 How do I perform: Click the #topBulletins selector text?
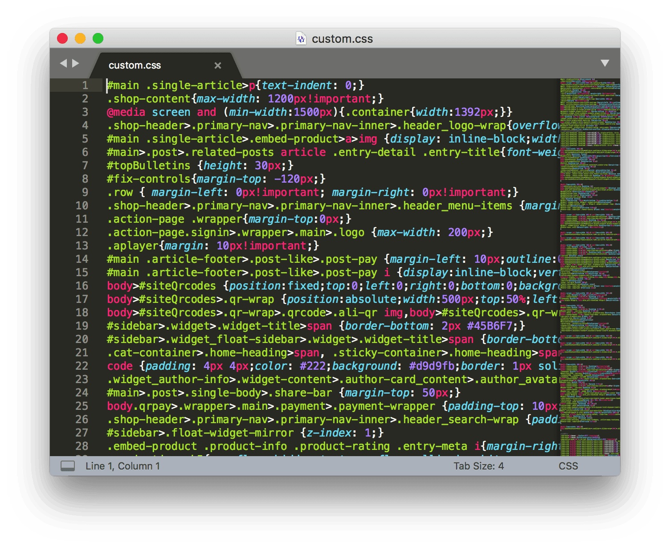point(148,166)
